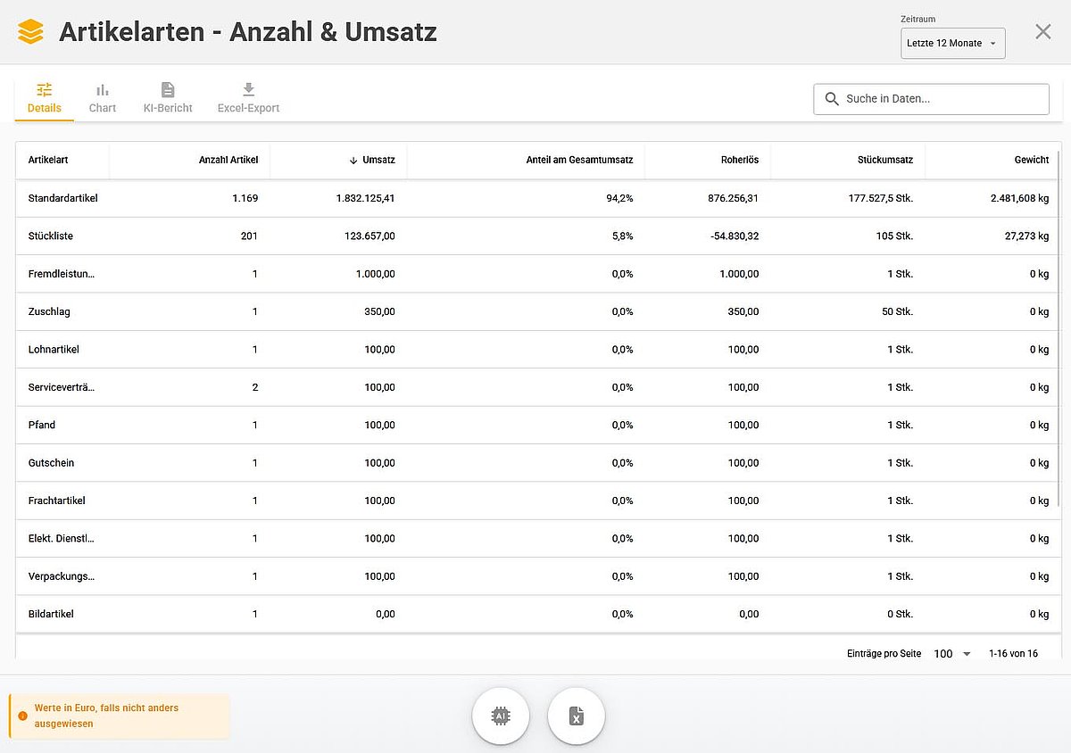The image size is (1071, 753).
Task: Select the Excel-Export tab
Action: coord(248,98)
